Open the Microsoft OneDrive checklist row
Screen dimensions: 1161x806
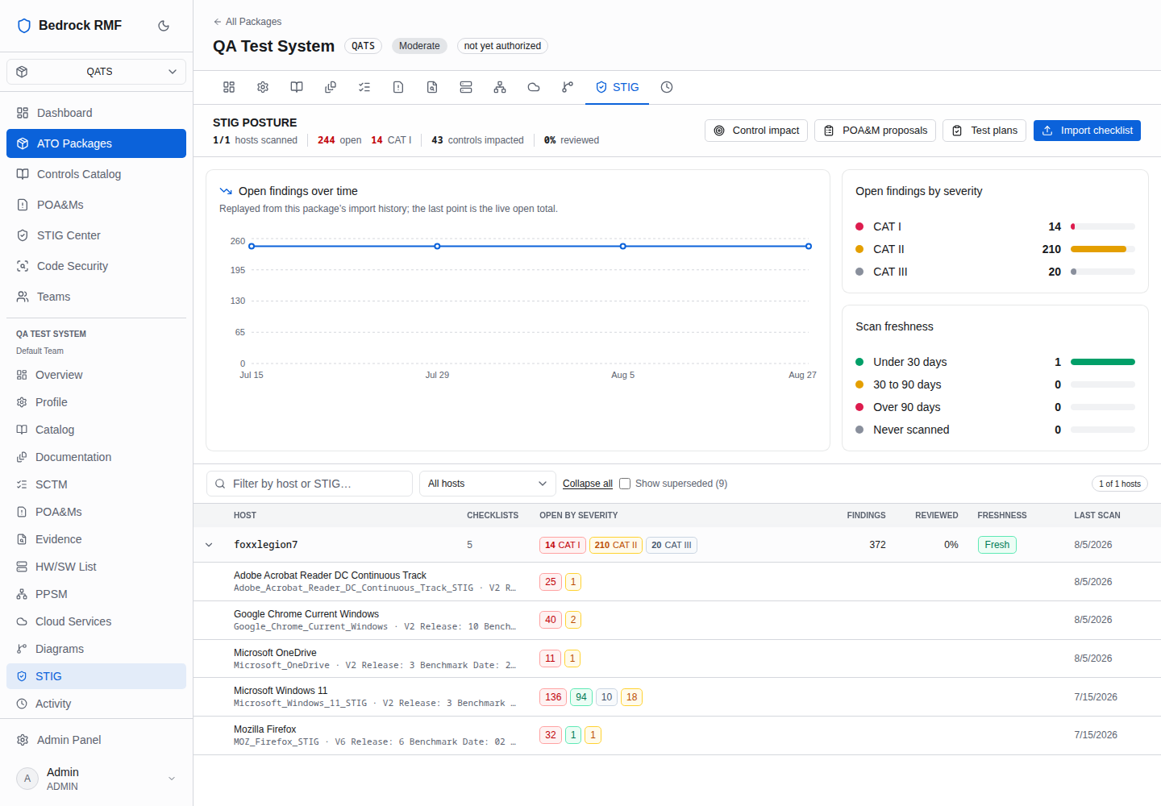[x=677, y=659]
